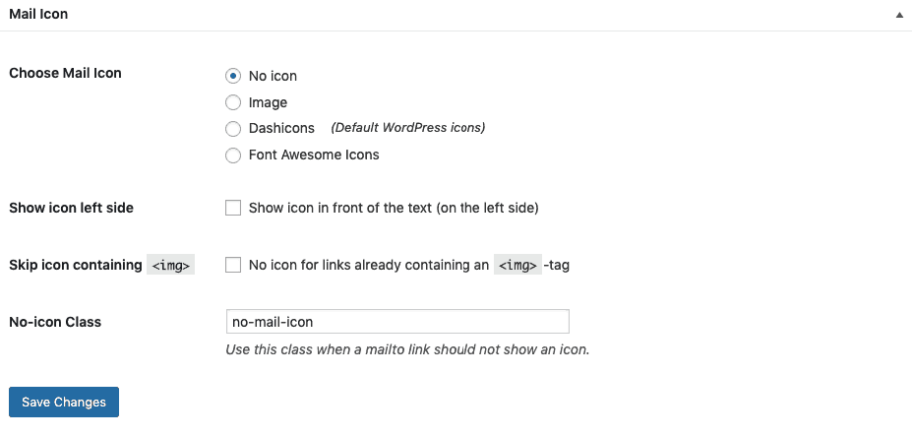Select the No icon radio button
Screen dimensions: 912x436
pyautogui.click(x=232, y=76)
